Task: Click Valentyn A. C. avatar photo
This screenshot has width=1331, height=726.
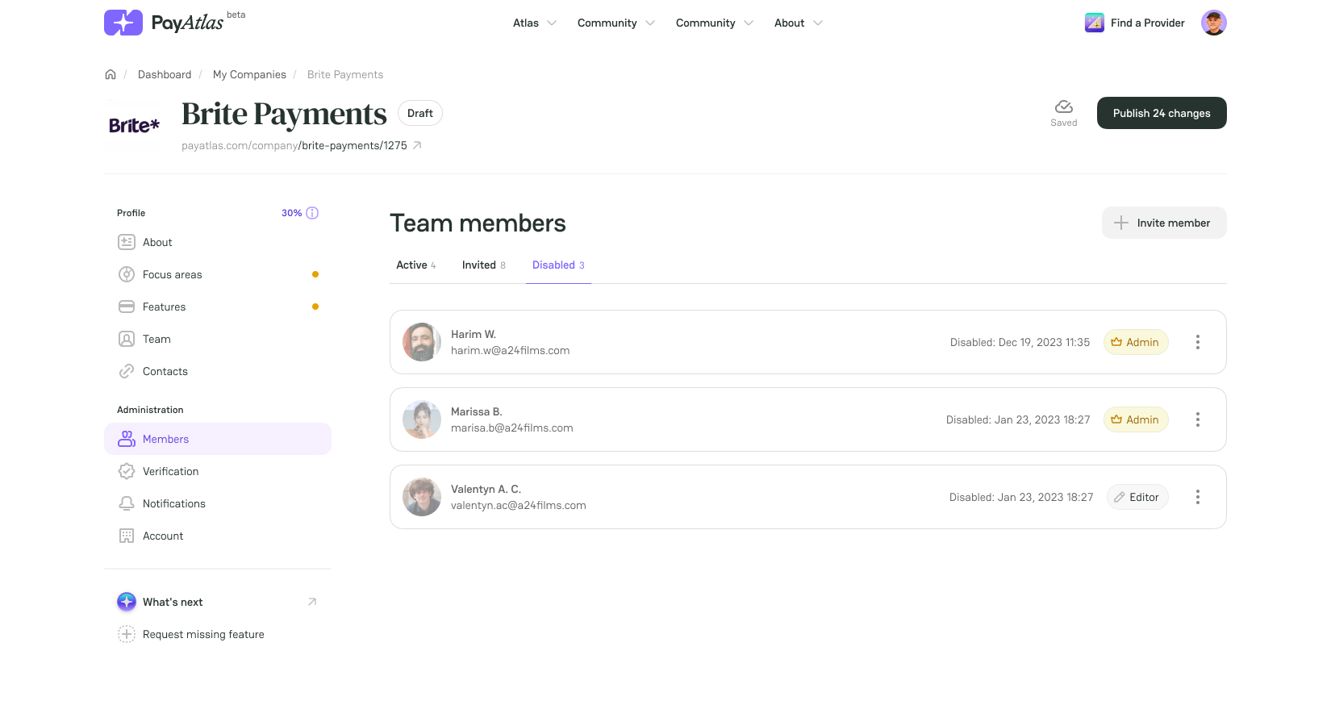Action: point(422,497)
